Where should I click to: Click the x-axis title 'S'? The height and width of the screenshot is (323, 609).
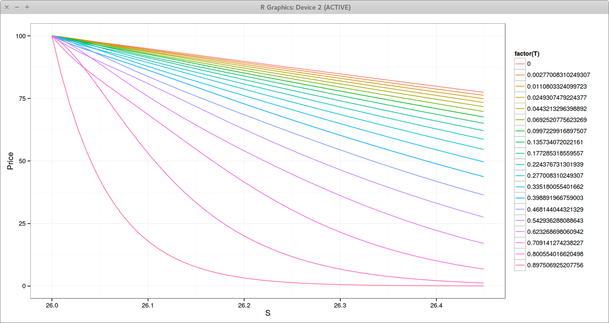[268, 313]
